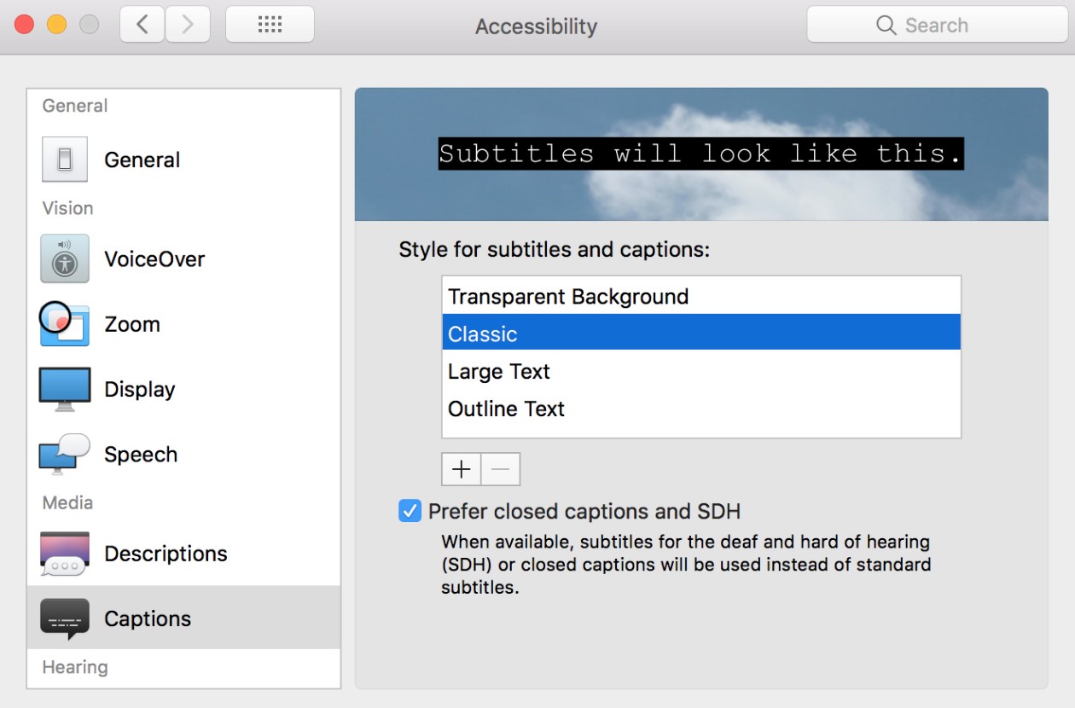Open the Speech settings icon
Screen dimensions: 1075x708
(64, 454)
